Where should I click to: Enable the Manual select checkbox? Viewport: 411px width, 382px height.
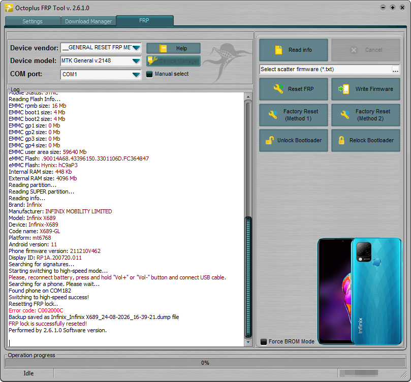click(149, 74)
